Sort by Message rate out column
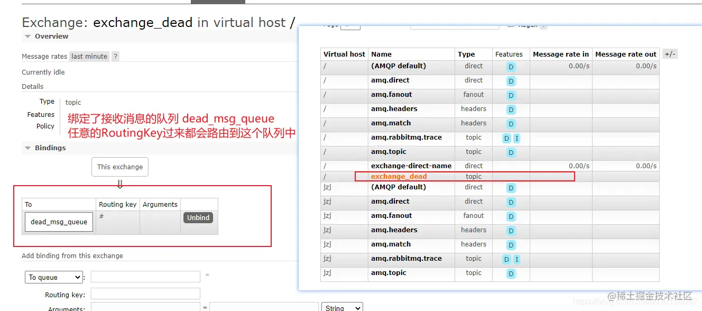 coord(626,54)
